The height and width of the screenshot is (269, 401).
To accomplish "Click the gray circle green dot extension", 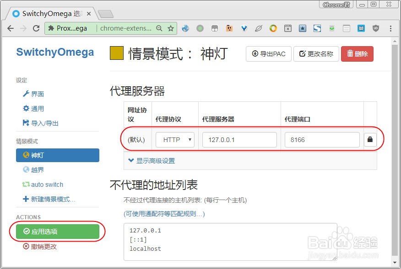I will tap(200, 28).
